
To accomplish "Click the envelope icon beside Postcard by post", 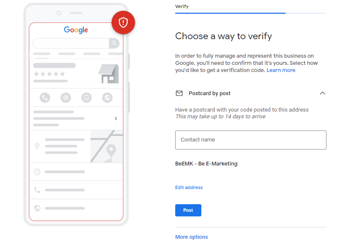I will [179, 93].
